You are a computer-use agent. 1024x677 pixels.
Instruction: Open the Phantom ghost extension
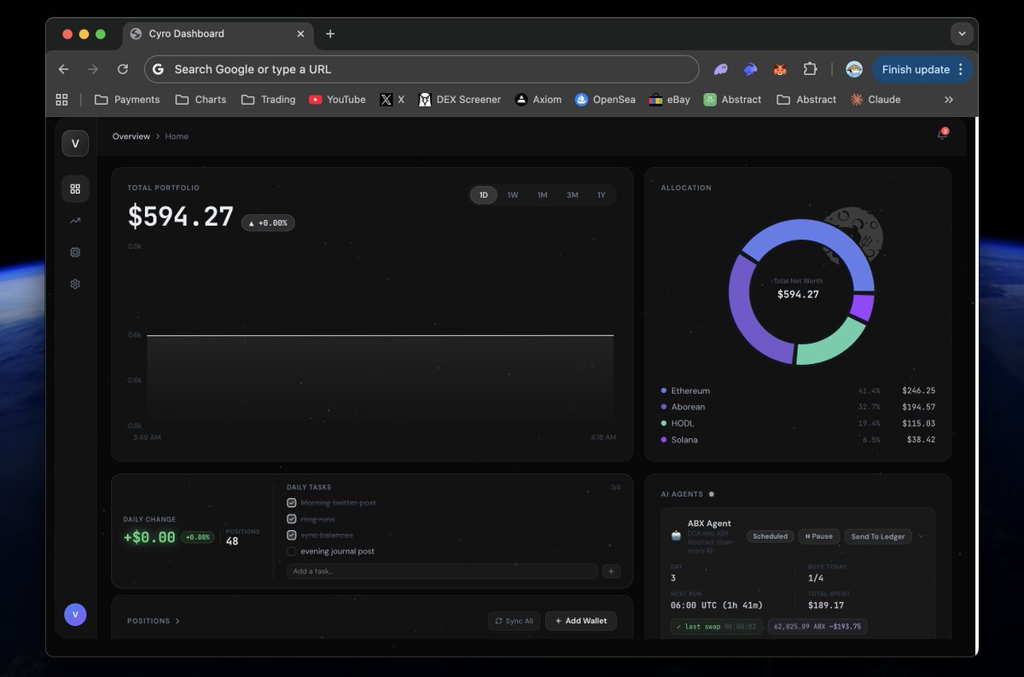click(x=721, y=69)
